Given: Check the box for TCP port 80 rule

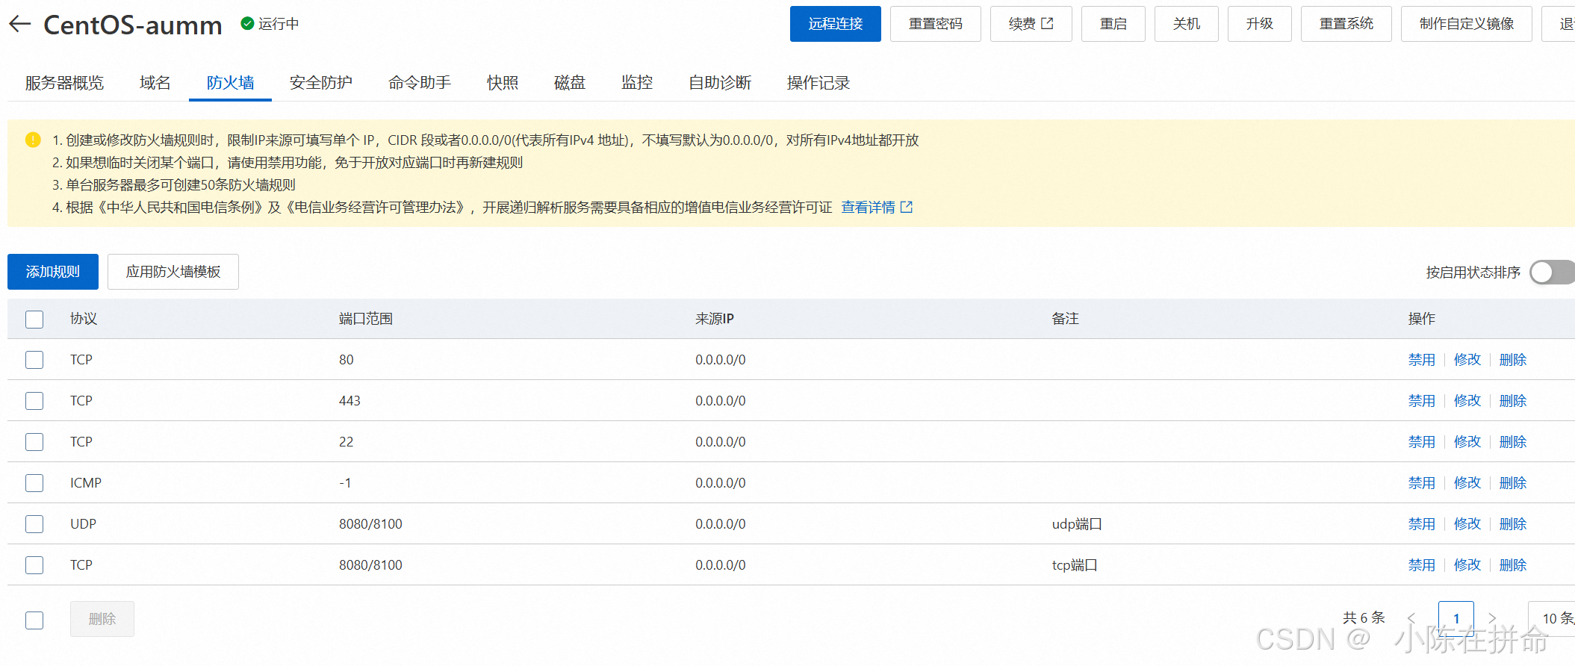Looking at the screenshot, I should click(x=34, y=360).
